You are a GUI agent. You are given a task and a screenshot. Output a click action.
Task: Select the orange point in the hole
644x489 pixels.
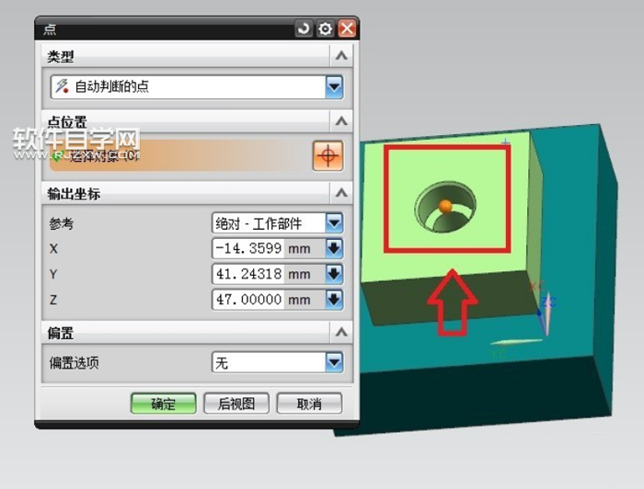445,206
